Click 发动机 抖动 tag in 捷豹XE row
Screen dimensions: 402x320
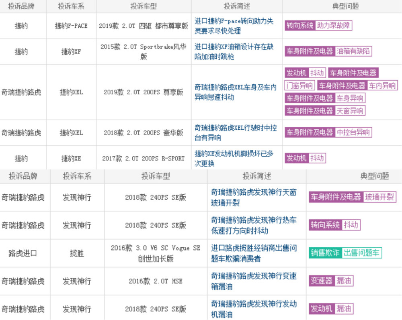[305, 158]
